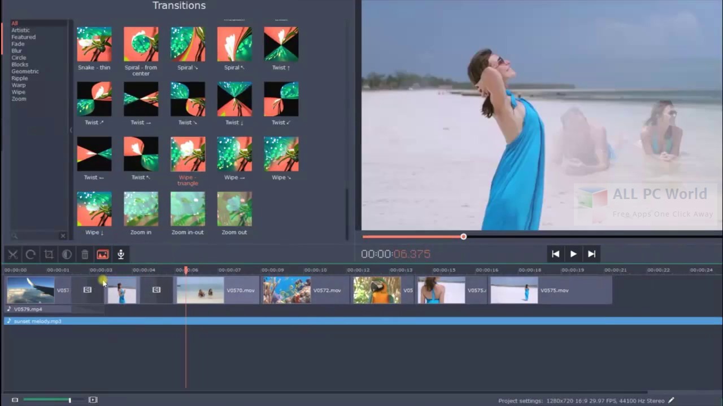
Task: Click the highlighted Transitions panel icon
Action: (x=102, y=254)
